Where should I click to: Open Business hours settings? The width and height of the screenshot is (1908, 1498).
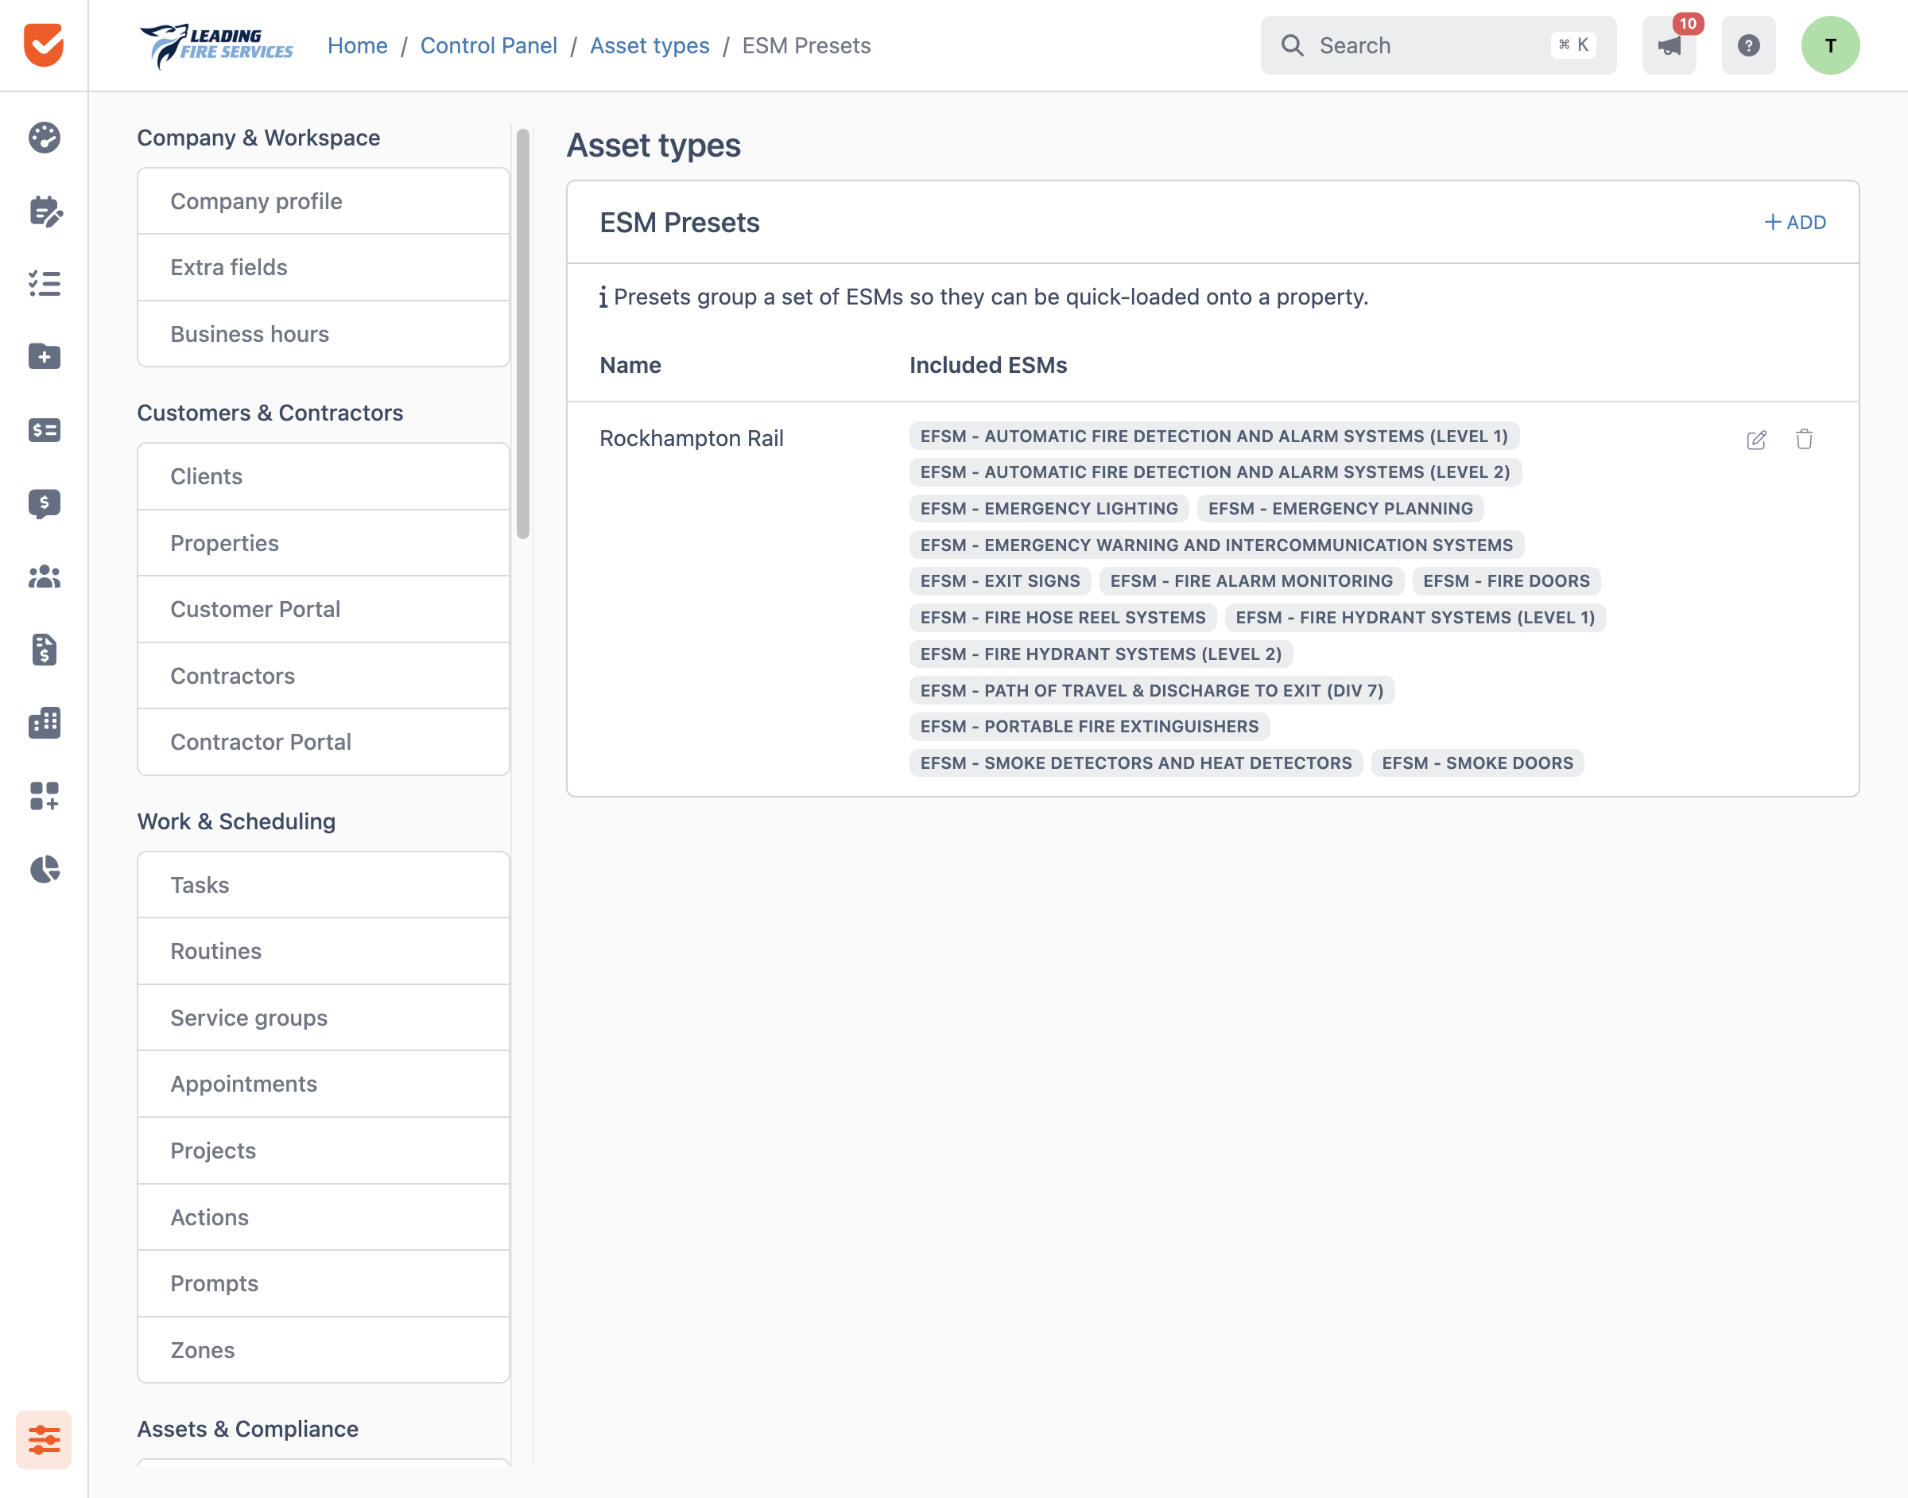[x=323, y=333]
